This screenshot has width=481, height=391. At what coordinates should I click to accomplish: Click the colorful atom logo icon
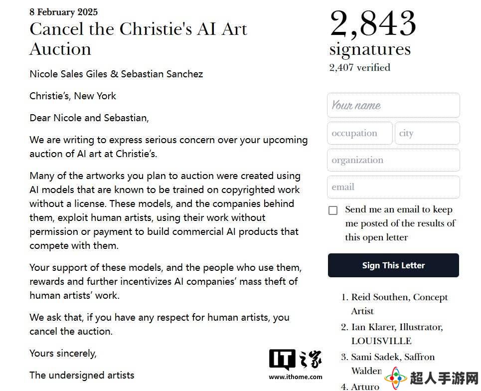point(396,378)
